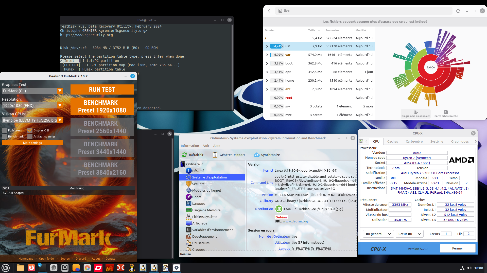Screen dimensions: 487x273
Task: Enable the Artifact scanner checkbox
Action: pos(30,136)
